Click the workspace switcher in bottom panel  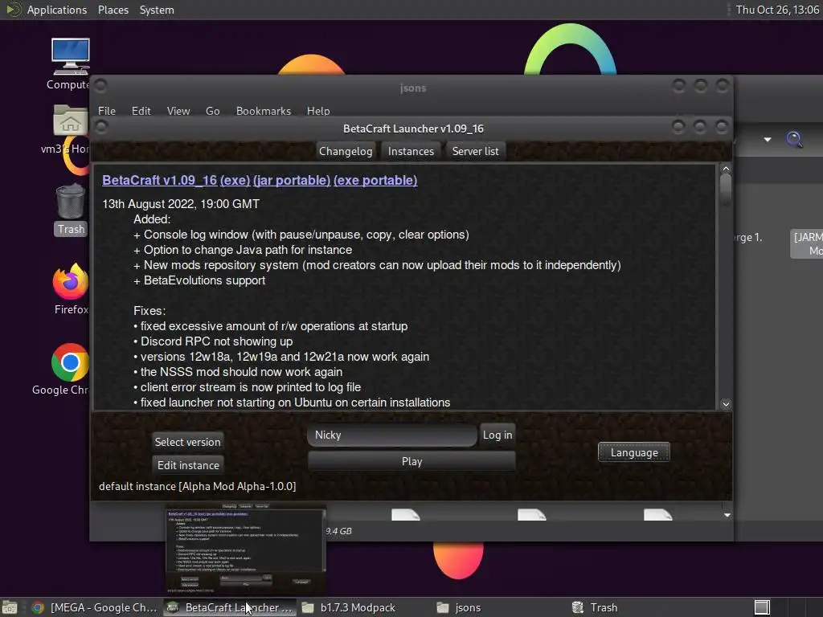click(x=762, y=607)
